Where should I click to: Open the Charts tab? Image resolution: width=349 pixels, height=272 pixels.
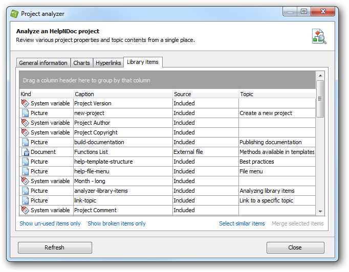point(81,63)
